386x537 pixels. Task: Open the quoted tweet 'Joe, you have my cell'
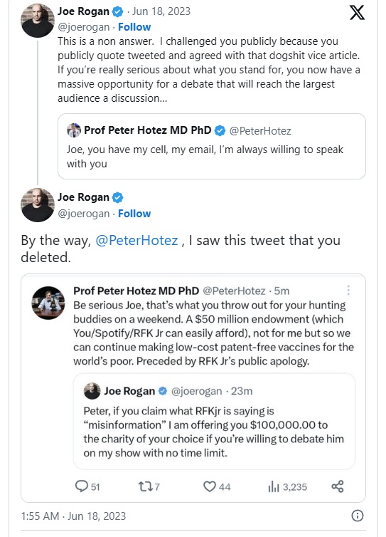coord(212,146)
